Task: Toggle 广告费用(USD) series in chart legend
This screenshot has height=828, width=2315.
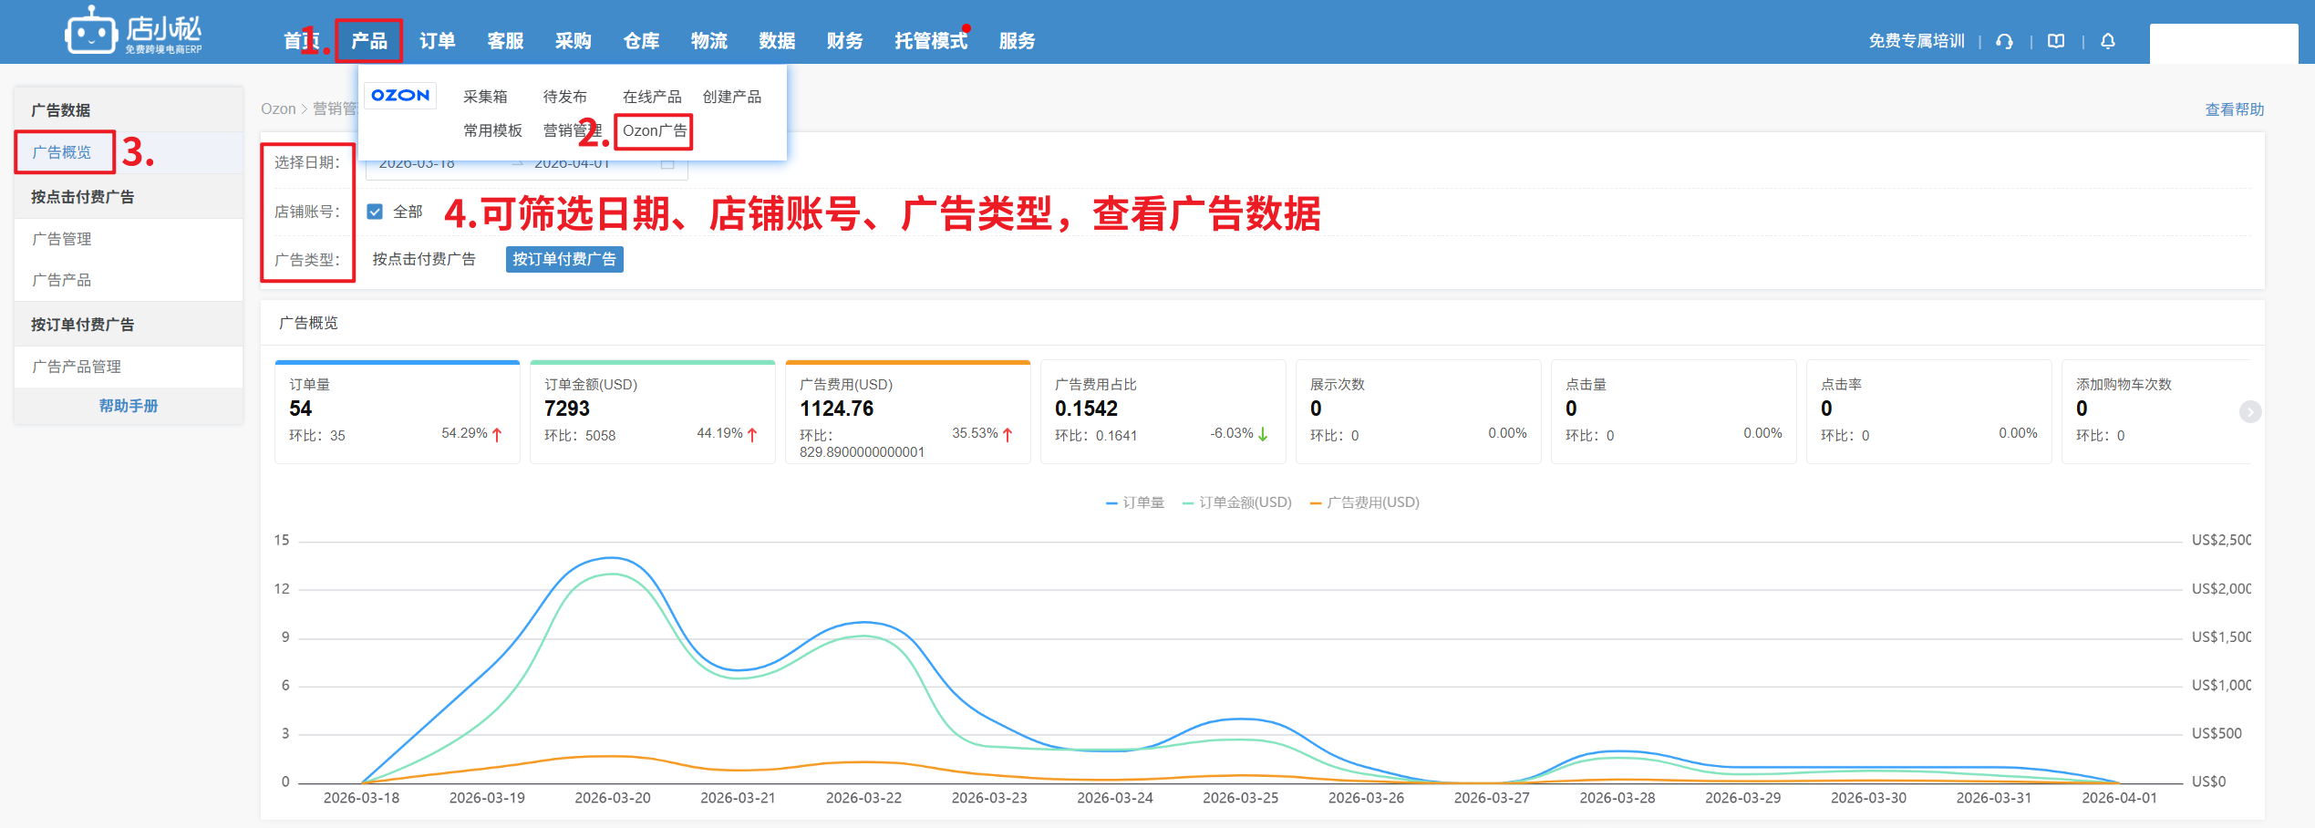Action: click(1365, 502)
